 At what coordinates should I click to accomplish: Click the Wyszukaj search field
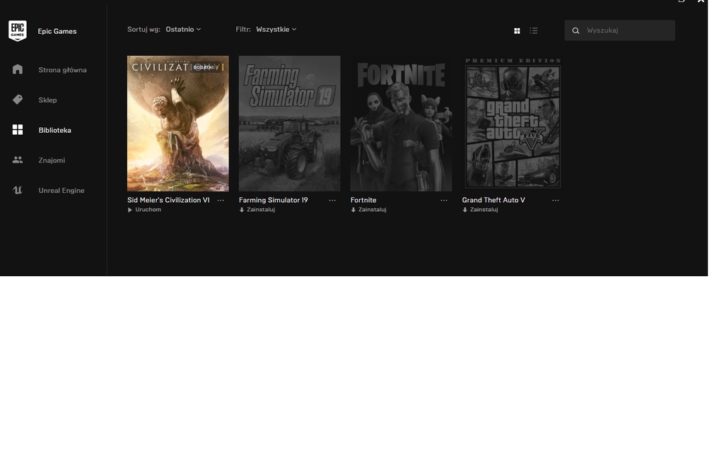point(626,30)
